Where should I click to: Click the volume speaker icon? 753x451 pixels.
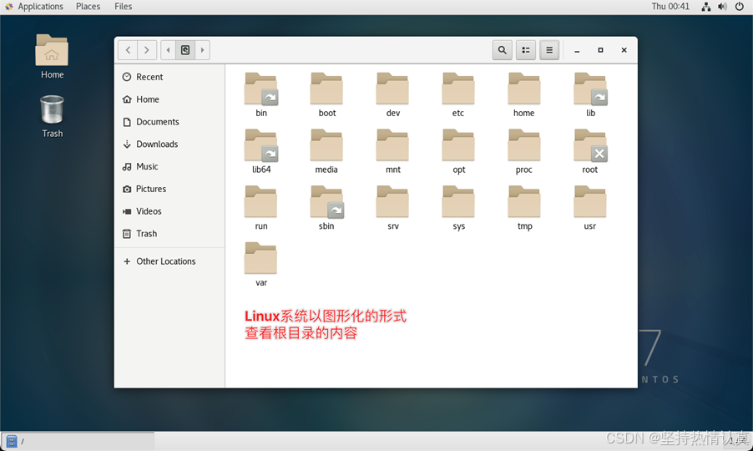[722, 7]
